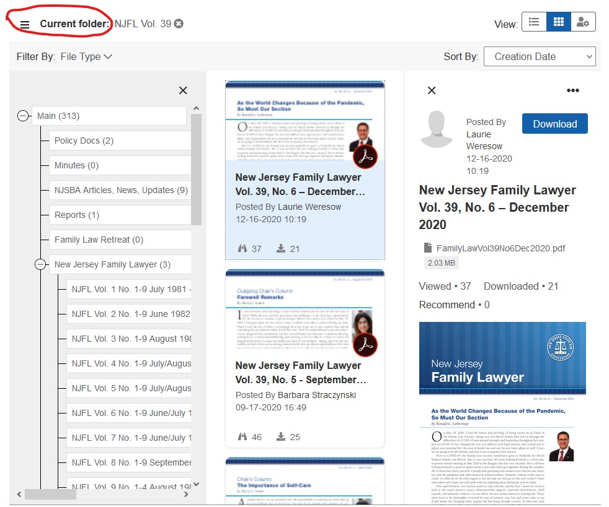Open NJFL Vol. 7 No. 1-9 June/July folder

(129, 438)
